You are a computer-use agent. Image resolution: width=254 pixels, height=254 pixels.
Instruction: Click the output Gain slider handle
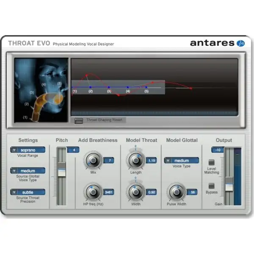click(229, 184)
